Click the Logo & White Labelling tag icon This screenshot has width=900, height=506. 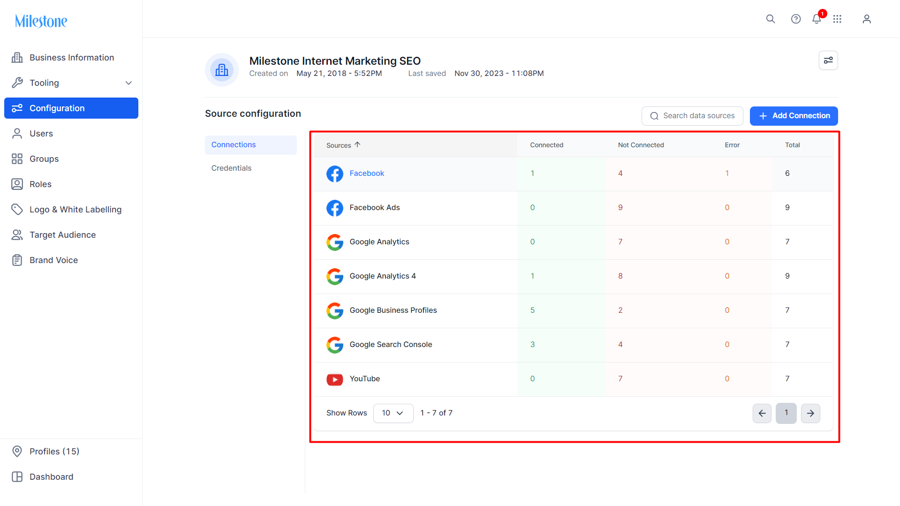coord(17,210)
